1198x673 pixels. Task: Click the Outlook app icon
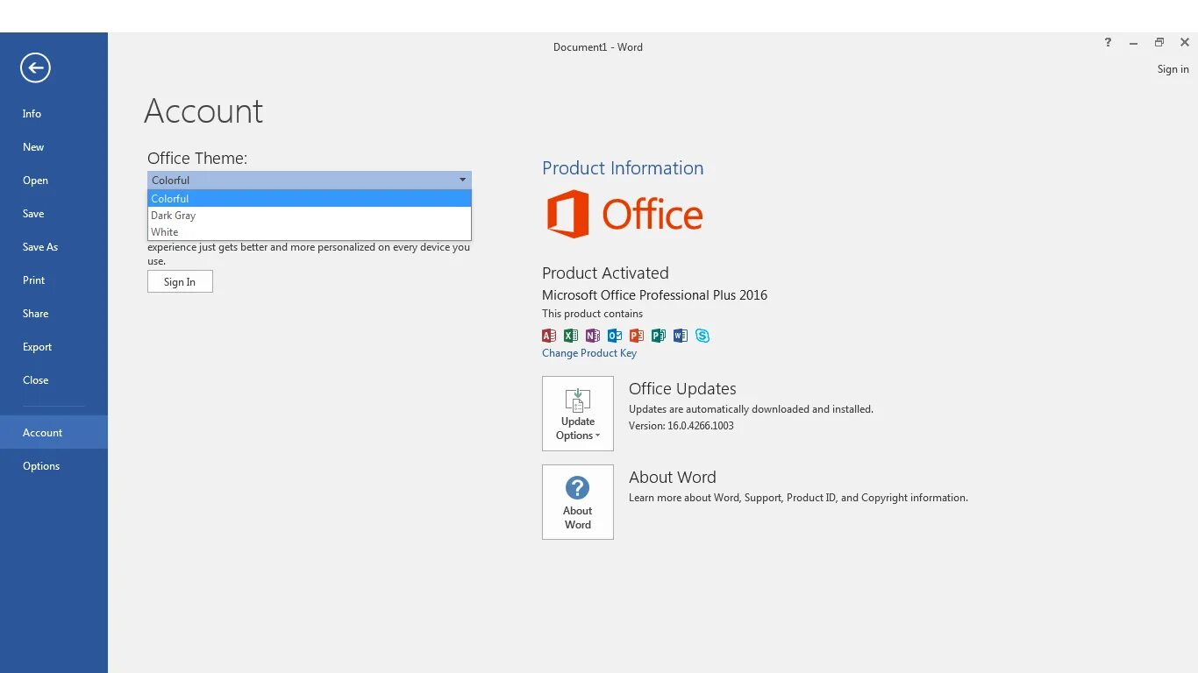coord(615,336)
